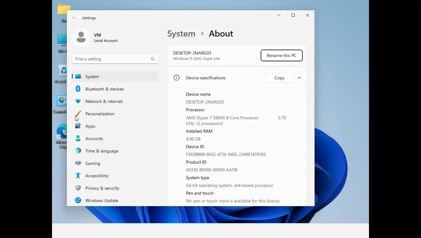The width and height of the screenshot is (421, 238).
Task: Copy the device specifications
Action: 279,78
